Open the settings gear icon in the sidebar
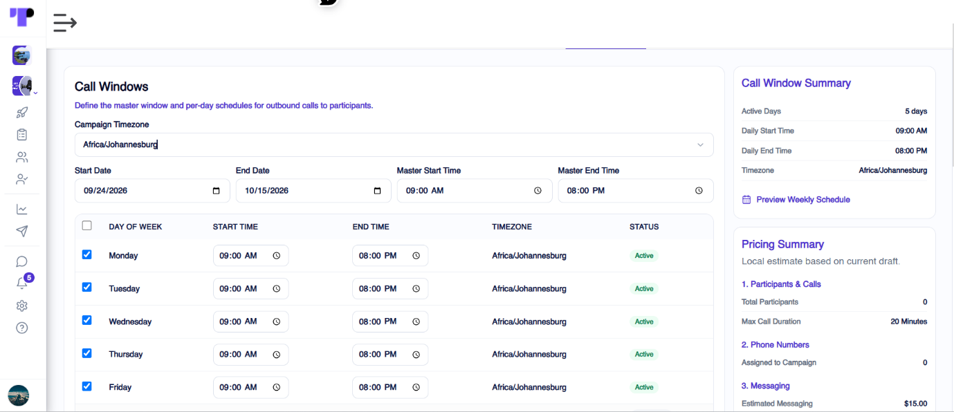The height and width of the screenshot is (412, 954). click(x=22, y=306)
